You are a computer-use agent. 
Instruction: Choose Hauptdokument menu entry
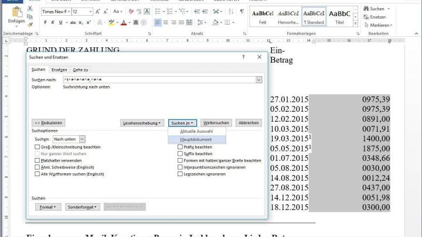(x=196, y=139)
